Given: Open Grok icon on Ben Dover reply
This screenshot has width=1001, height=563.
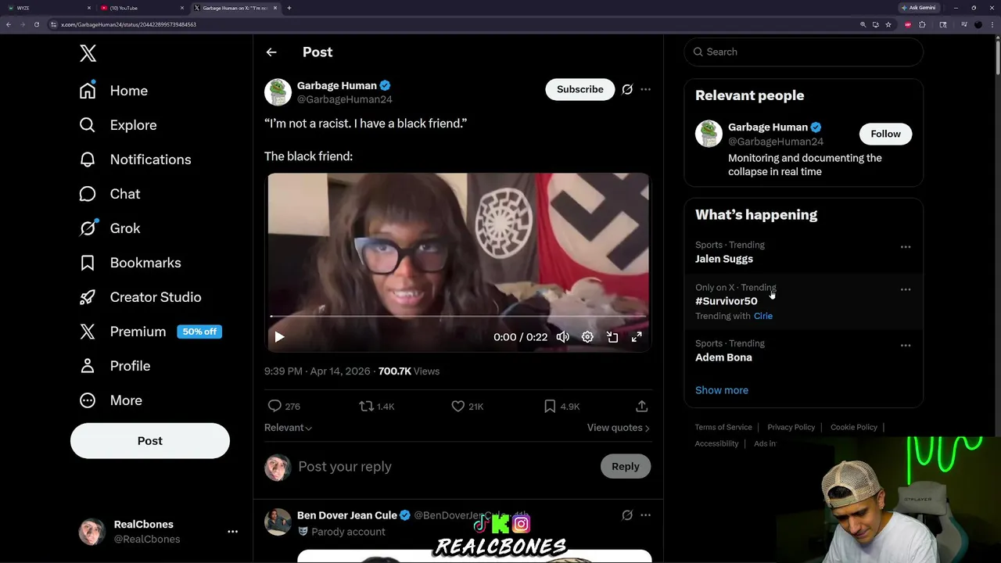Looking at the screenshot, I should pos(627,515).
